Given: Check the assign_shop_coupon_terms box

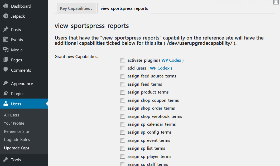Looking at the screenshot, I should [123, 100].
